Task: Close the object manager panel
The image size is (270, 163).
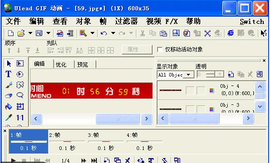Action: pyautogui.click(x=264, y=61)
